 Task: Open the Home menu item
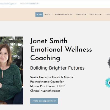coord(39,15)
